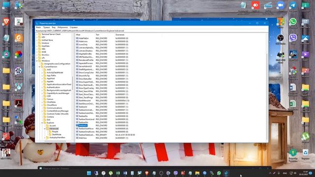Select the HideIcons value row
Screen dimensions: 315x177
pos(83,41)
